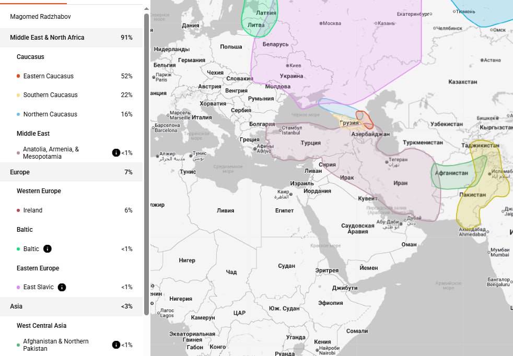Viewport: 513px width, 356px height.
Task: Click the Саудовская Аравия map label
Action: [x=358, y=229]
